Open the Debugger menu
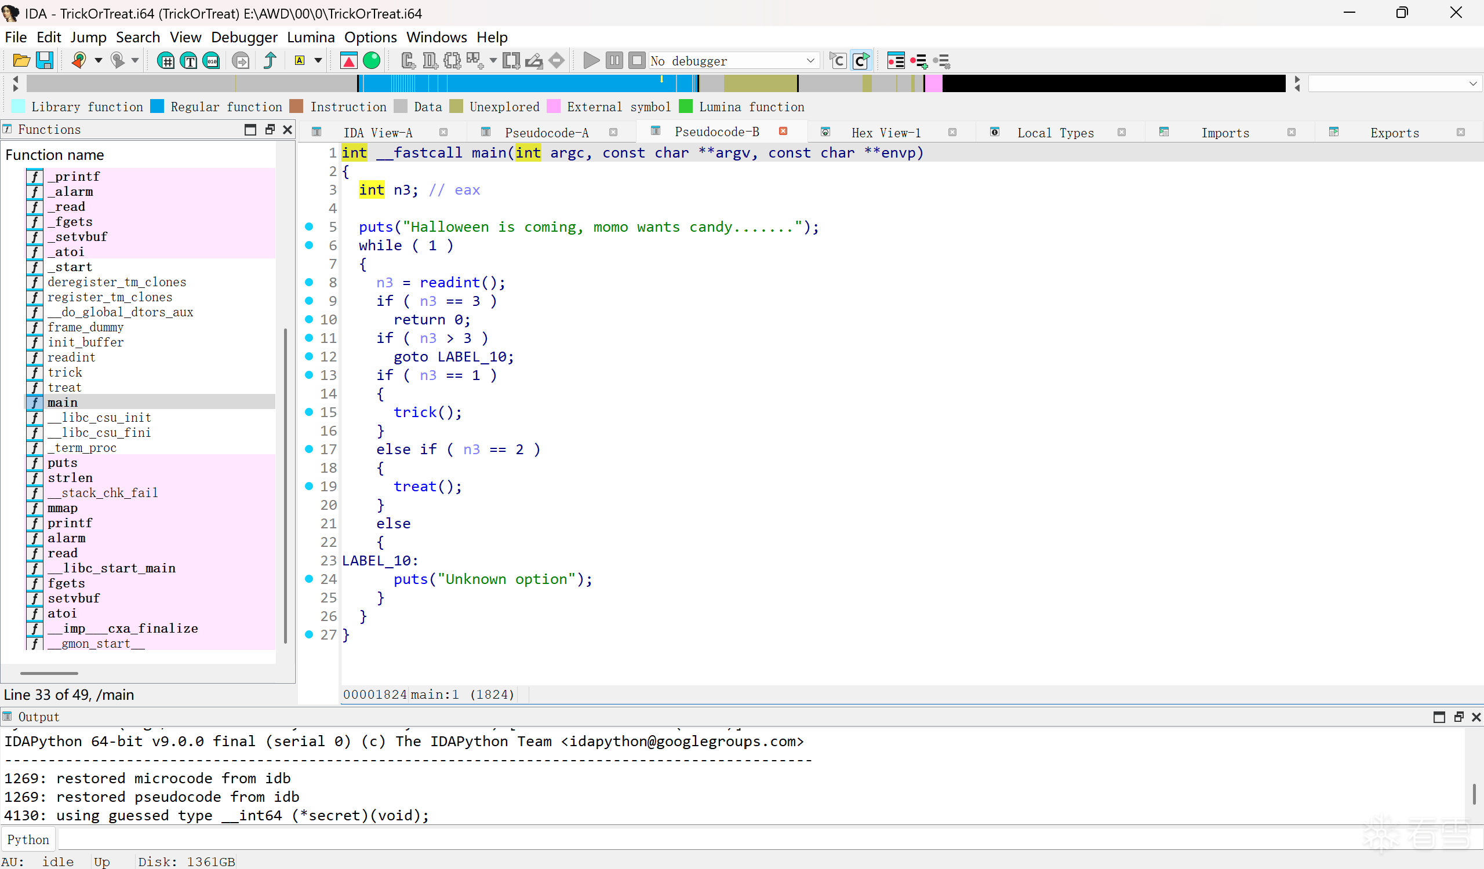Image resolution: width=1484 pixels, height=869 pixels. coord(244,37)
